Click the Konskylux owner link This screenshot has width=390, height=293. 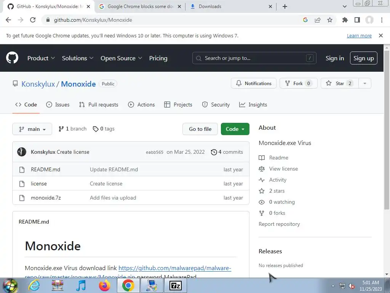pos(38,84)
